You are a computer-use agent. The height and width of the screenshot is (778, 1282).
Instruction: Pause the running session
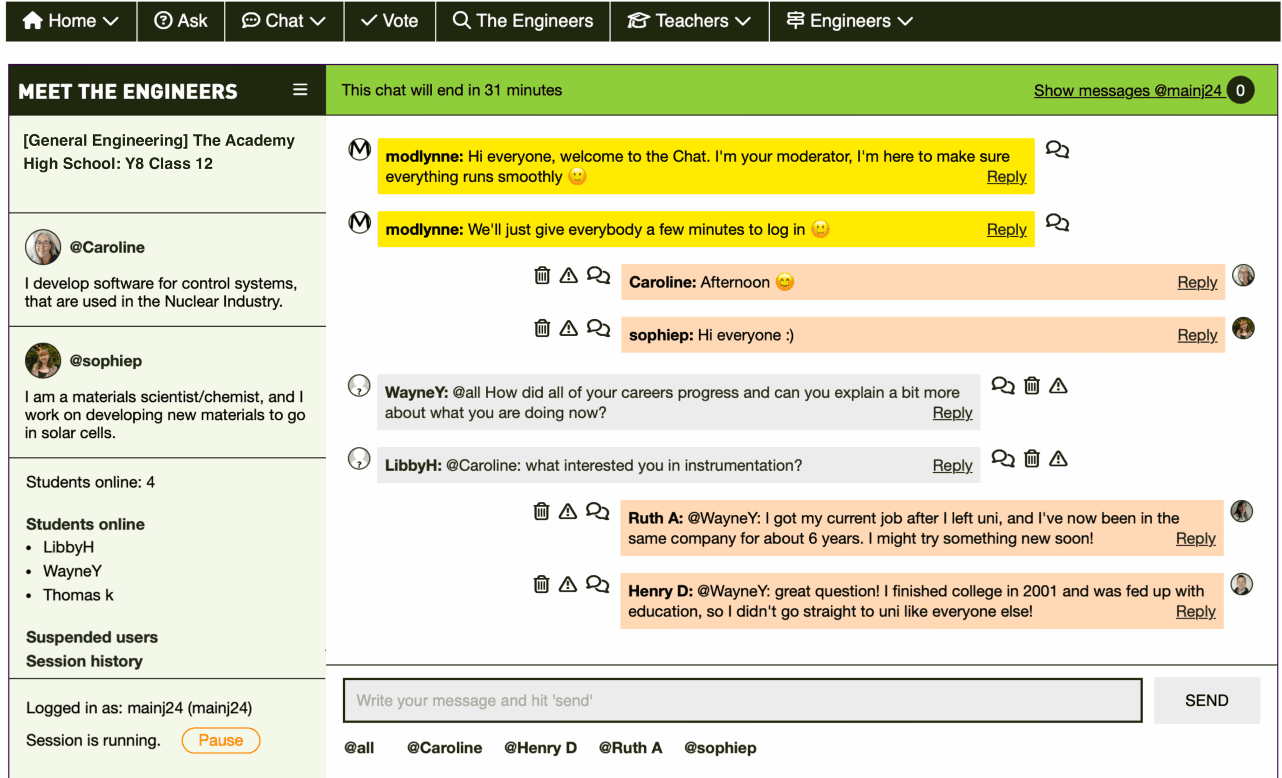221,739
